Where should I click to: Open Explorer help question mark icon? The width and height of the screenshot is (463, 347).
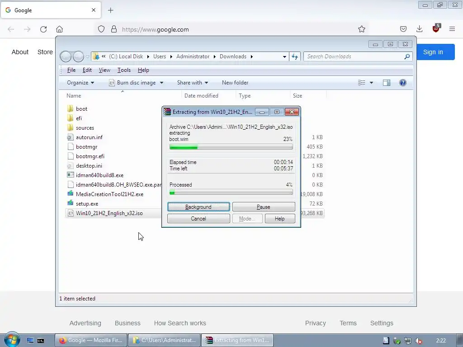click(x=403, y=83)
